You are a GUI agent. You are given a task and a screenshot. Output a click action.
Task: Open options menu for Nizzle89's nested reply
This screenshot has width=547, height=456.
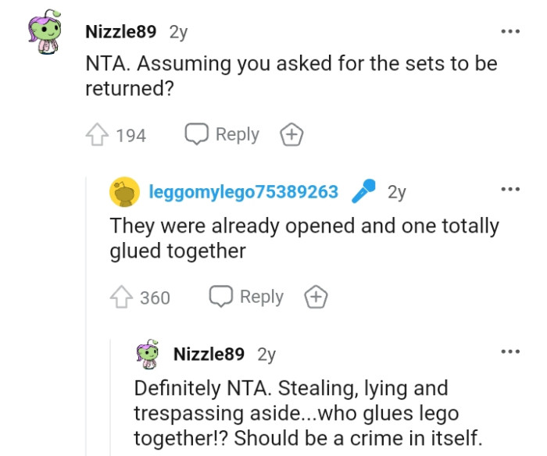(510, 352)
